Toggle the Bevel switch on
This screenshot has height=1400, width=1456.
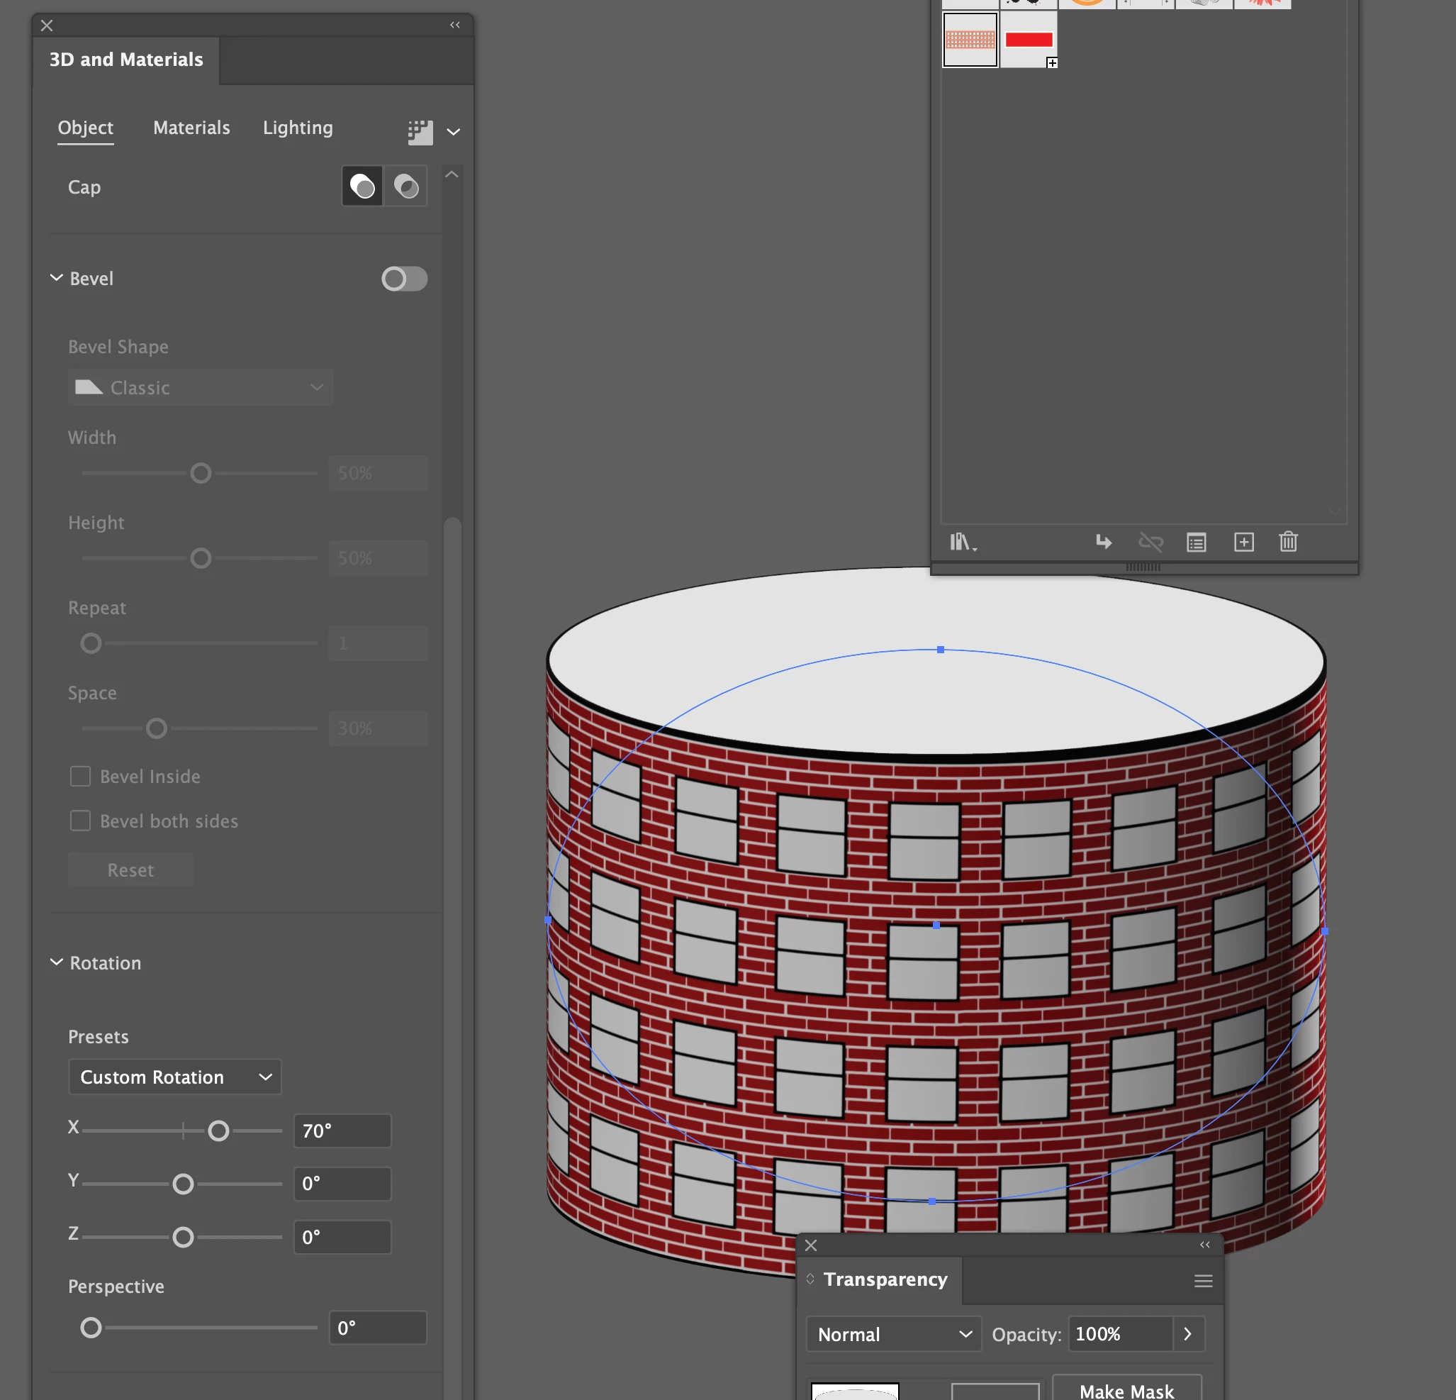coord(404,279)
